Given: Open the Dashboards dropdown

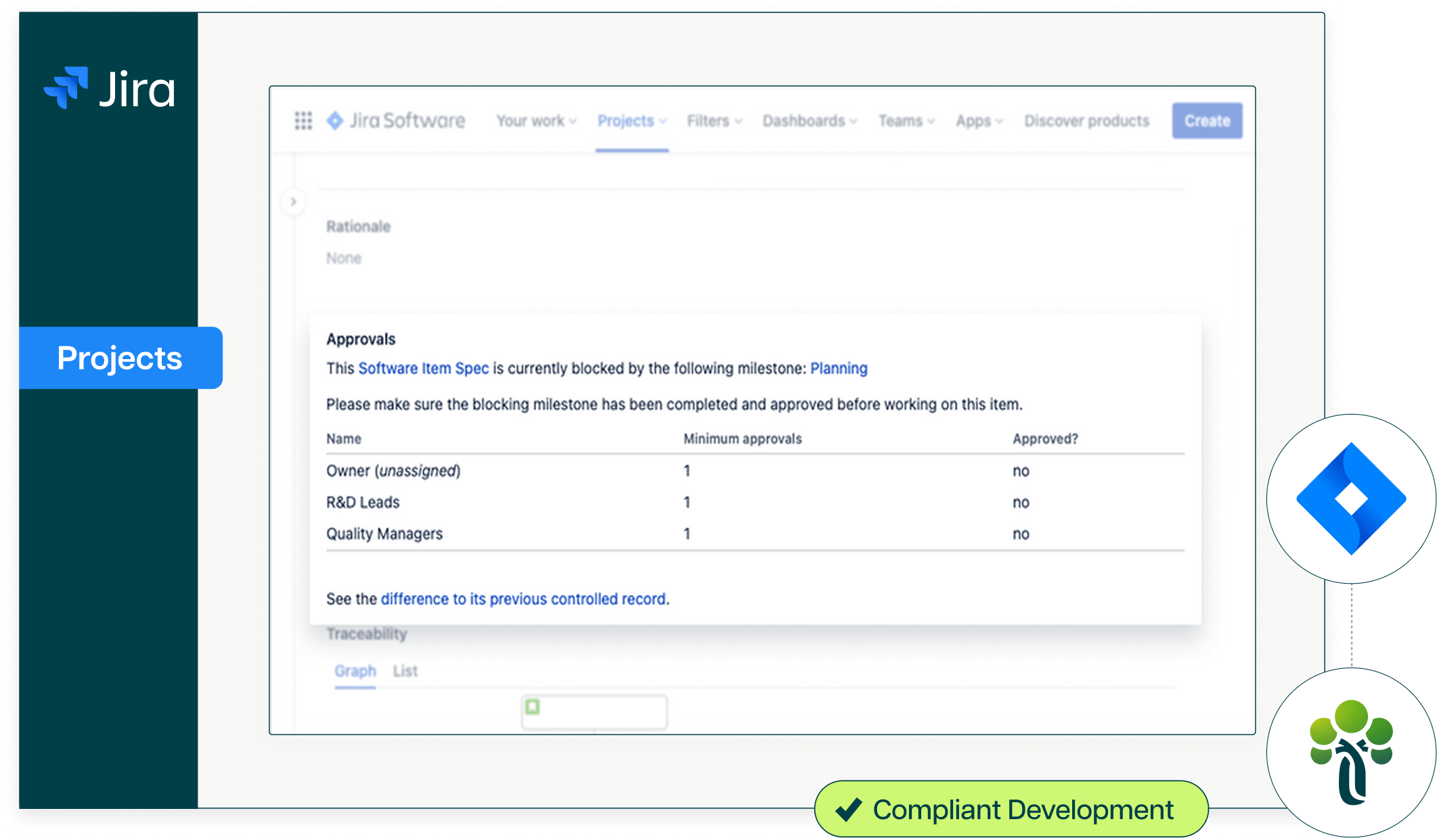Looking at the screenshot, I should (810, 121).
